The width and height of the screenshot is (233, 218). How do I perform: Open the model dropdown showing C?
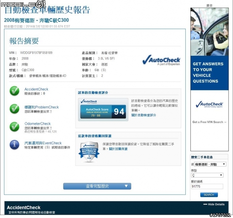207,175
